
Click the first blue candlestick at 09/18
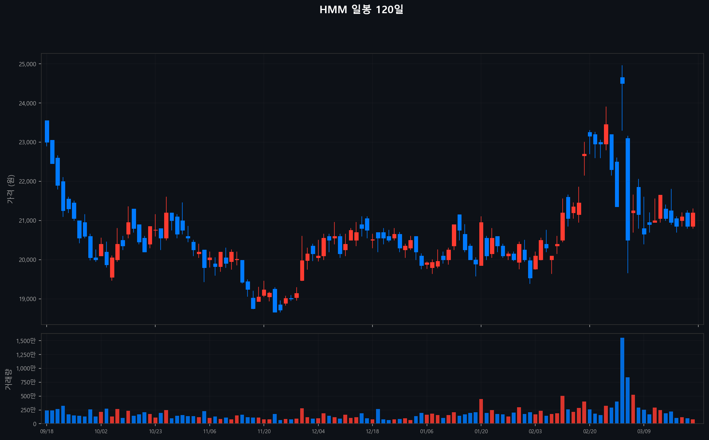[47, 131]
